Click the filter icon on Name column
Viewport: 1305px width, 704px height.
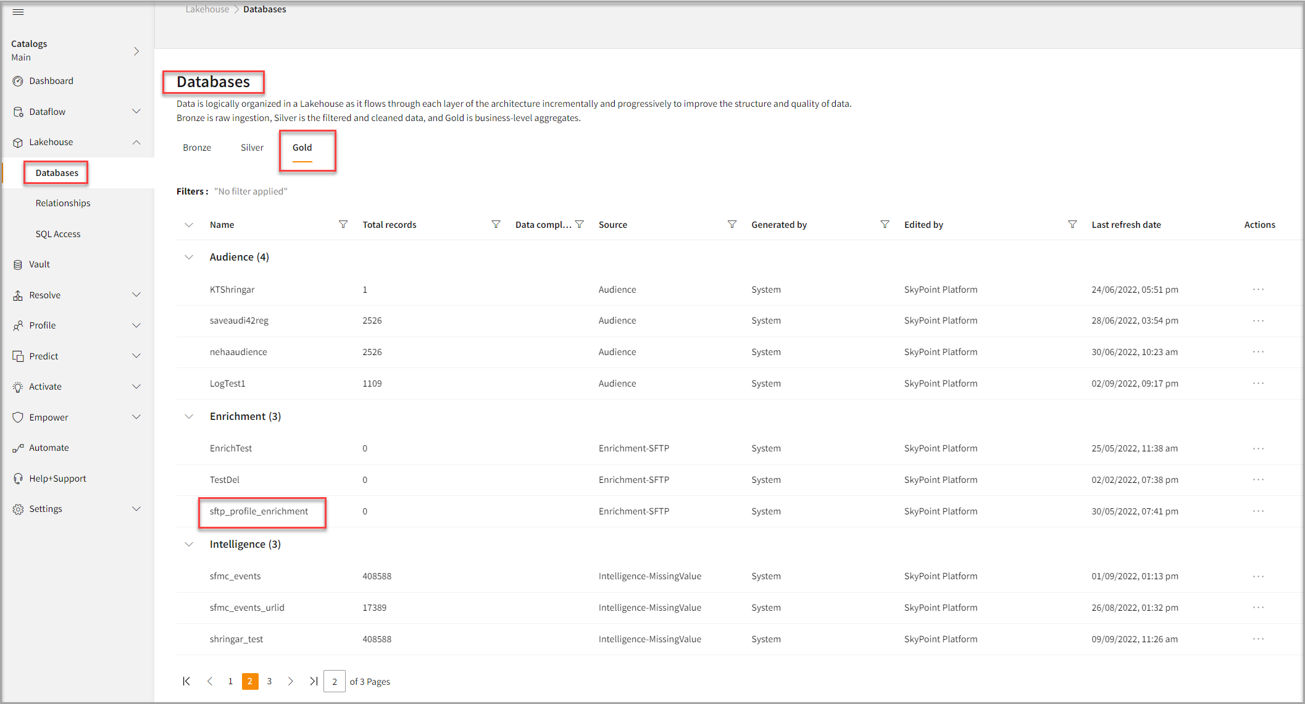tap(343, 224)
